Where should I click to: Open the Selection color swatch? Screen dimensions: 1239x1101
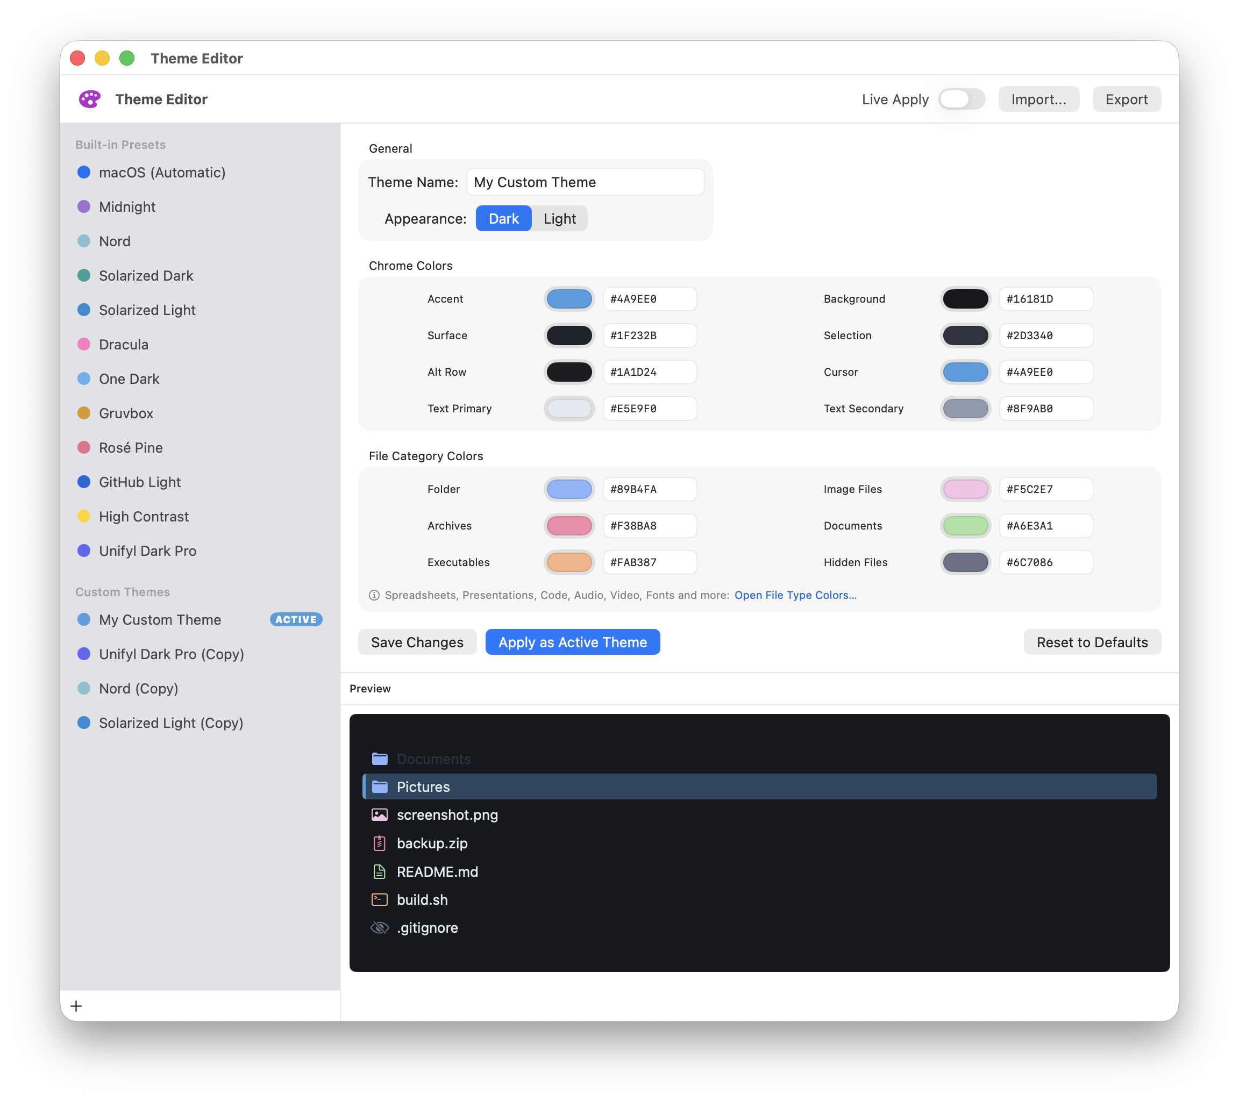(x=965, y=335)
